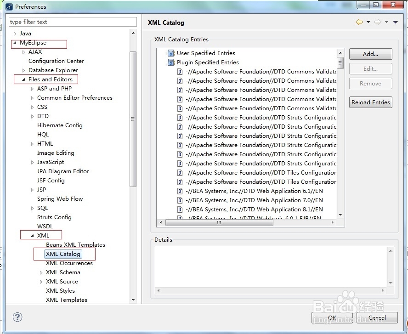The image size is (408, 334).
Task: Click the Add... button
Action: pos(370,54)
